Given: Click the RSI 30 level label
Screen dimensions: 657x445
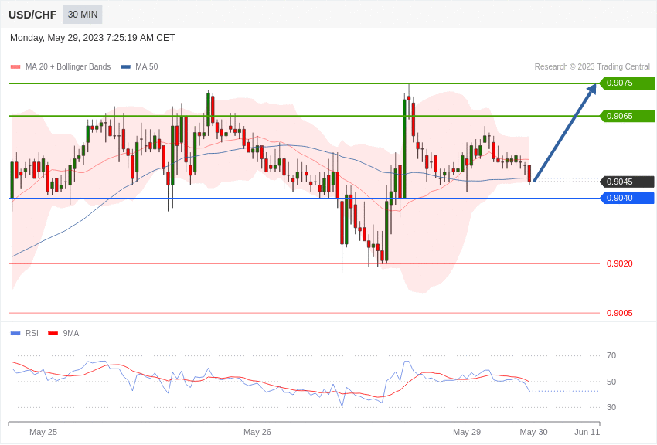Looking at the screenshot, I should click(611, 407).
